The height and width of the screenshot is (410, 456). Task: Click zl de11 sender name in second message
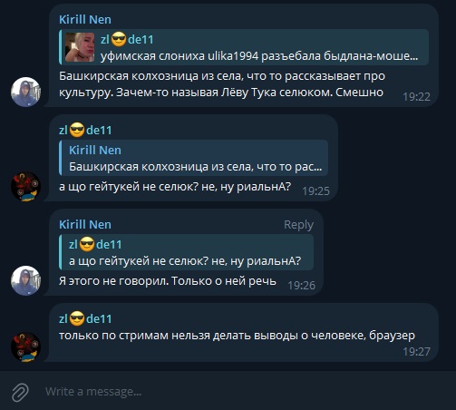pos(85,131)
